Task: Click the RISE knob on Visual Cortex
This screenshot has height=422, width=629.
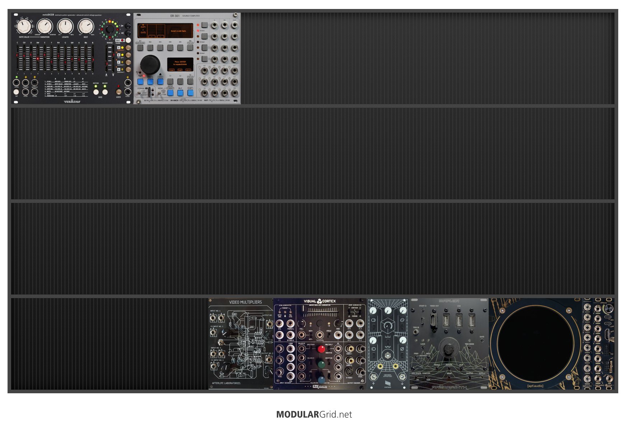Action: (x=338, y=323)
